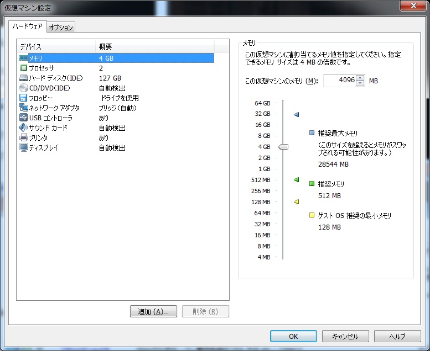Close the 仮想マシン設定 dialog

click(413, 6)
